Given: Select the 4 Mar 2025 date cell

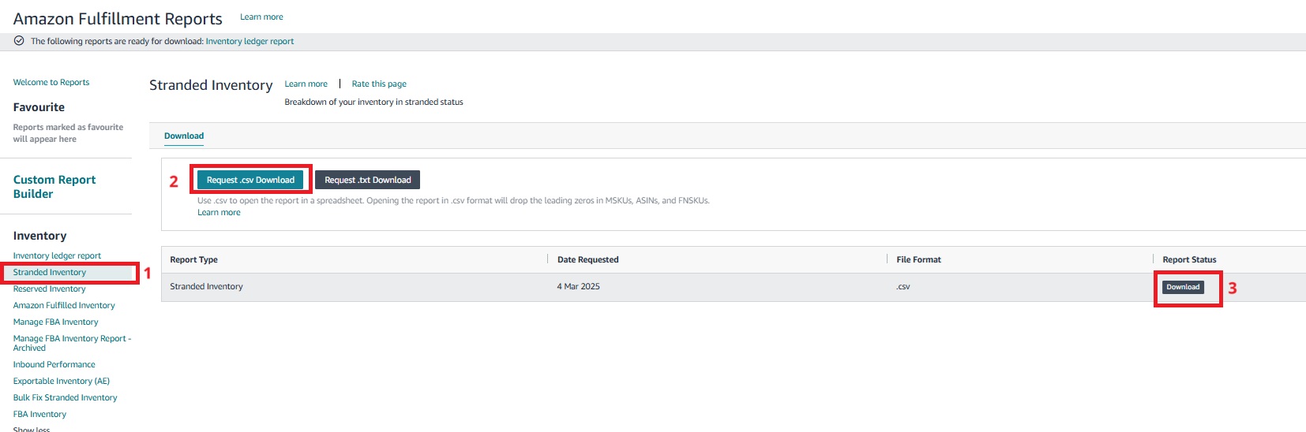Looking at the screenshot, I should click(579, 286).
